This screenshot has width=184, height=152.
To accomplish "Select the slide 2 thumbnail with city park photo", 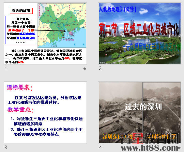I will [140, 34].
